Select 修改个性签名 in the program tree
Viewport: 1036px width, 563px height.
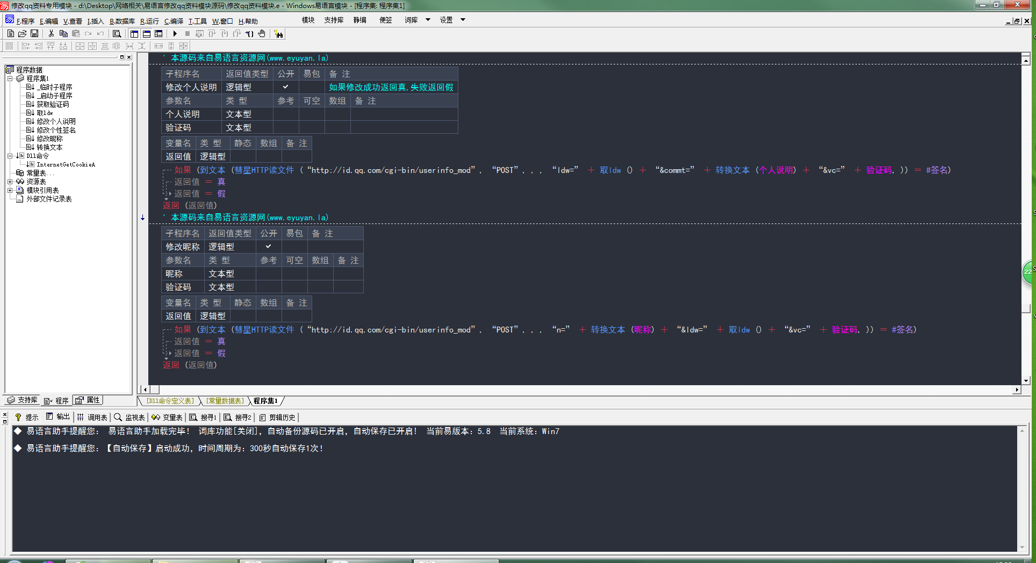[56, 130]
